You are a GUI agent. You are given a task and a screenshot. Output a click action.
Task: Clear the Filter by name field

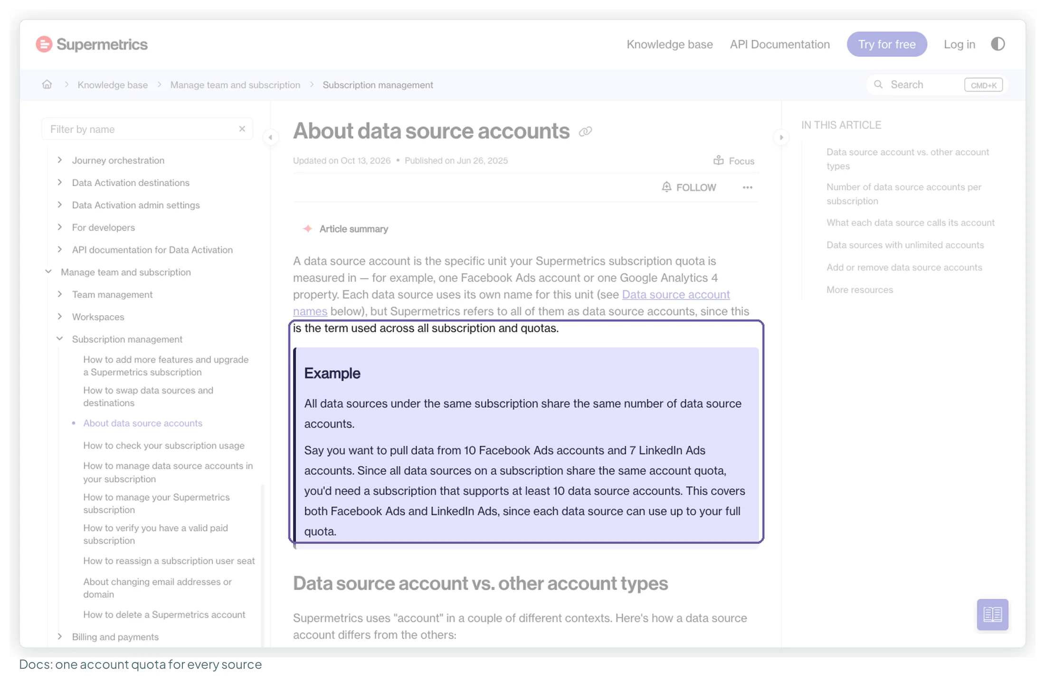[x=242, y=129]
